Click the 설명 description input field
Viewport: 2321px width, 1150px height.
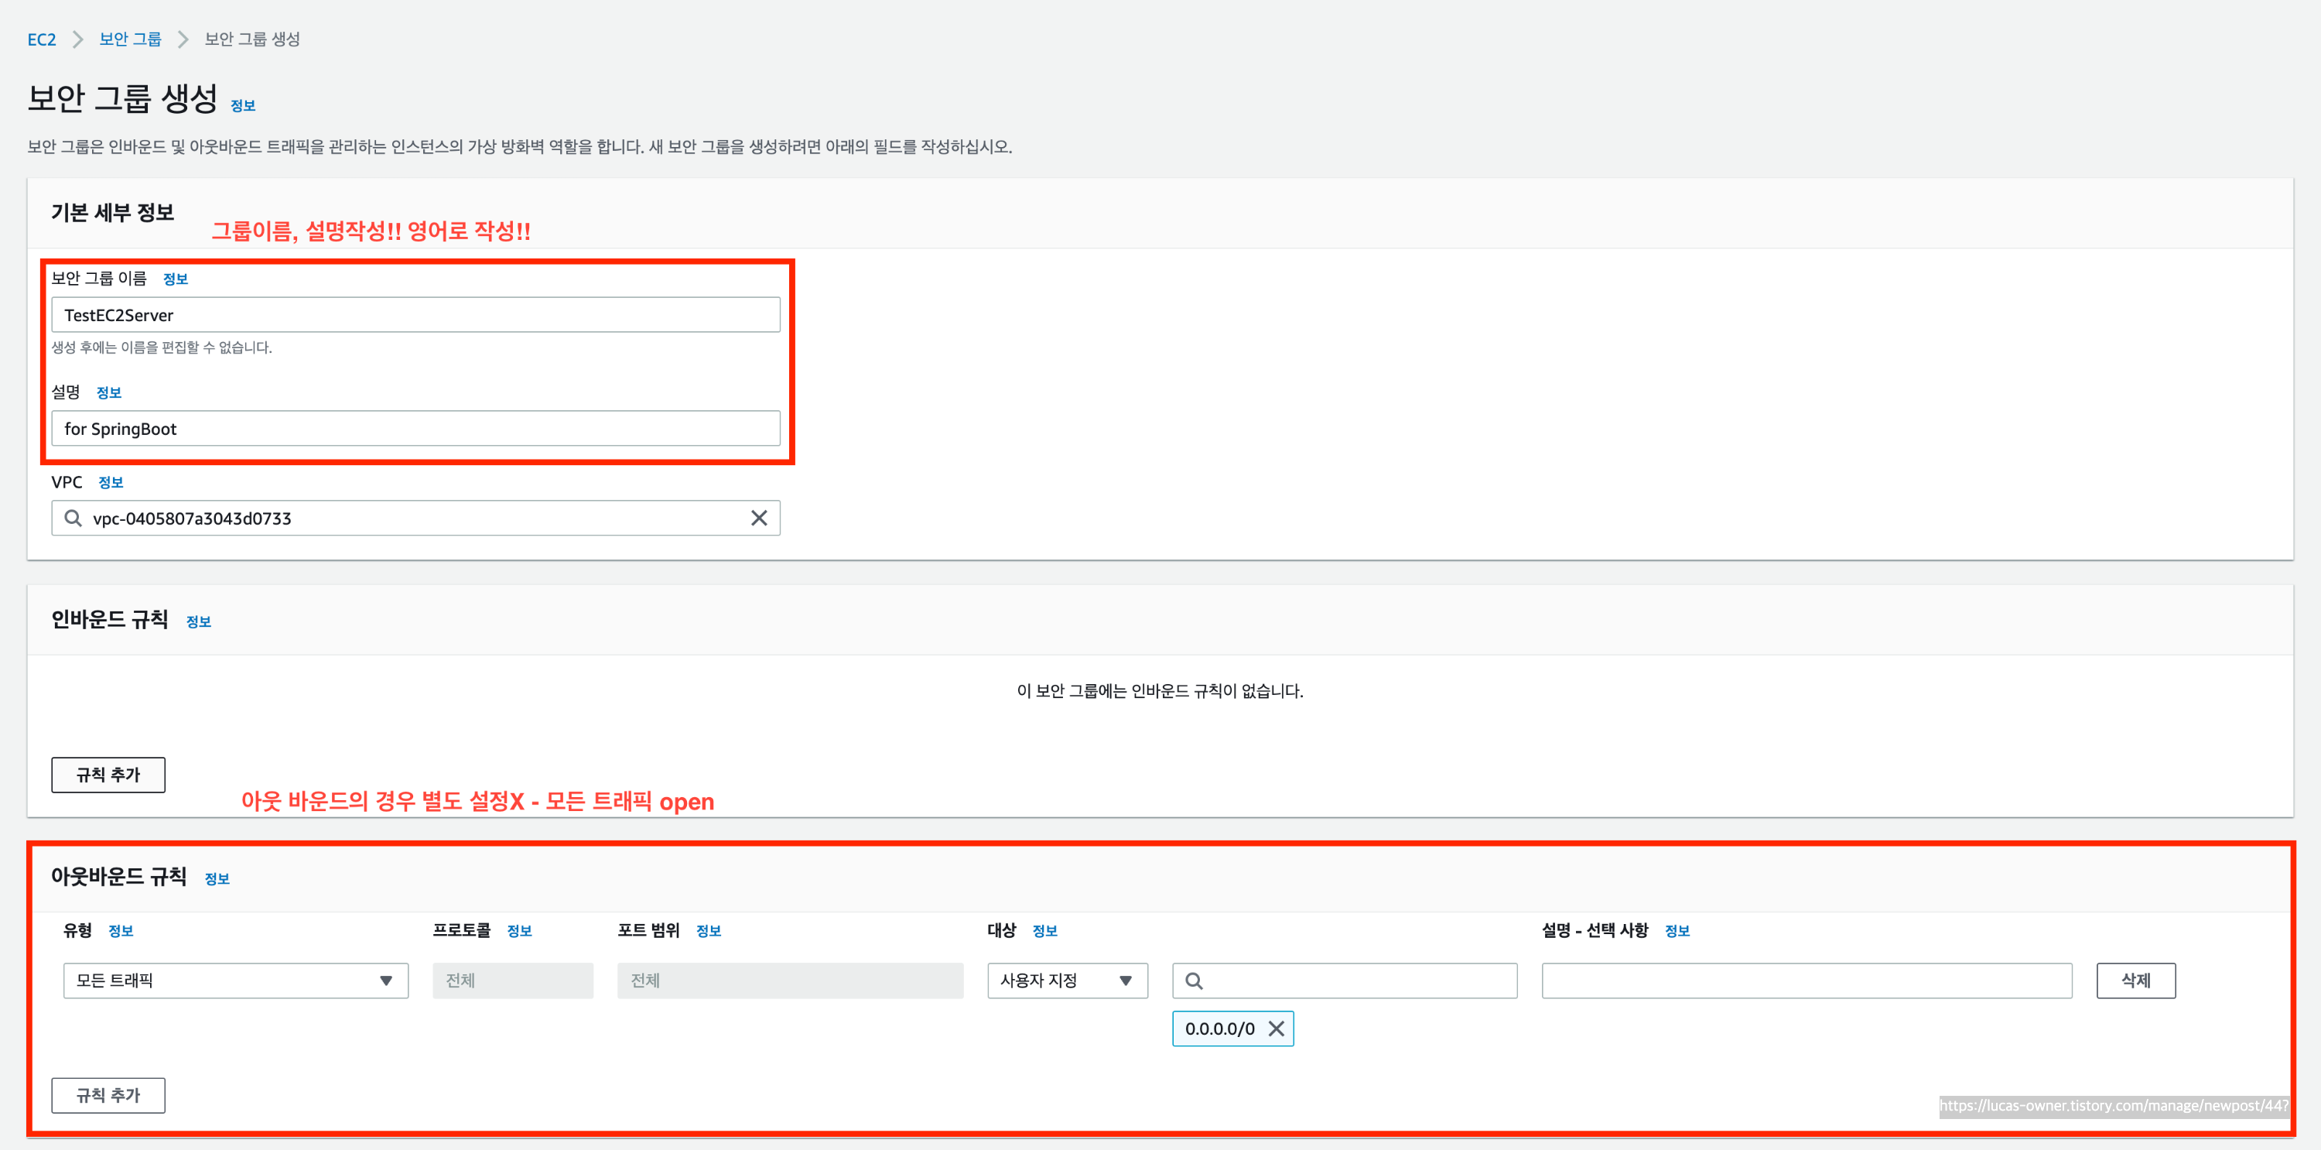click(415, 428)
